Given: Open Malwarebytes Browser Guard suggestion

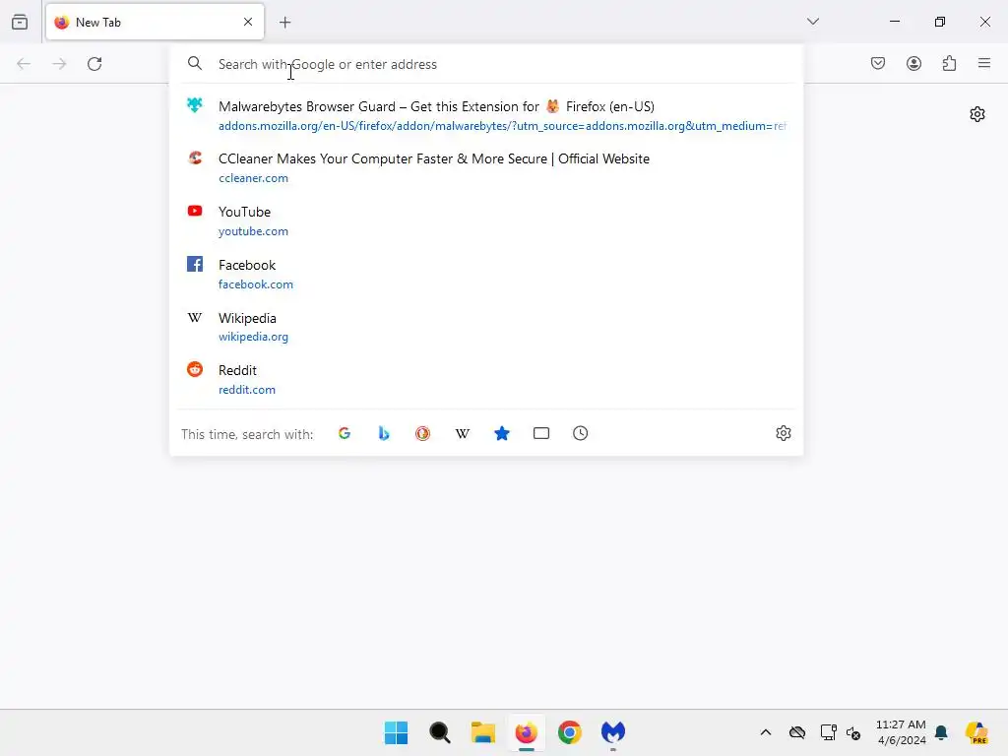Looking at the screenshot, I should click(486, 115).
